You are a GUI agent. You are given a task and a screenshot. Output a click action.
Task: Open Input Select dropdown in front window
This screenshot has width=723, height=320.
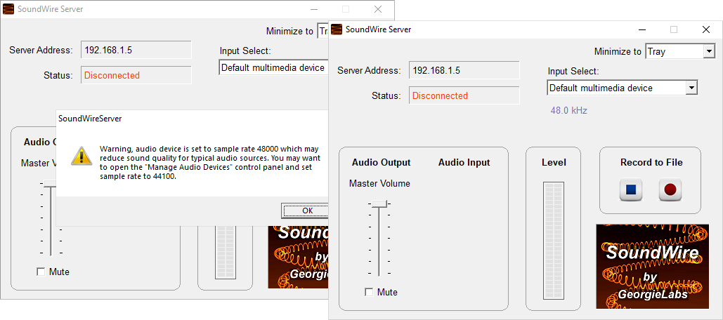tap(691, 88)
